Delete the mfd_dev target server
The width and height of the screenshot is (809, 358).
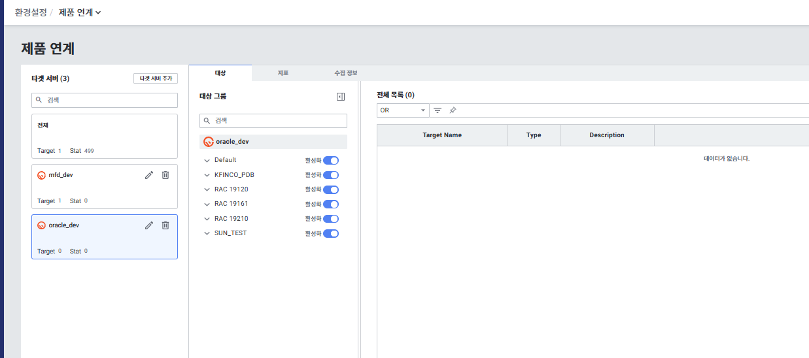165,175
